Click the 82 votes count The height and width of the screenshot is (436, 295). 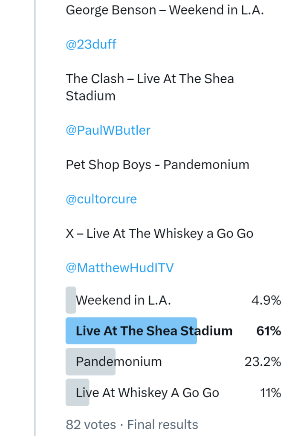91,424
